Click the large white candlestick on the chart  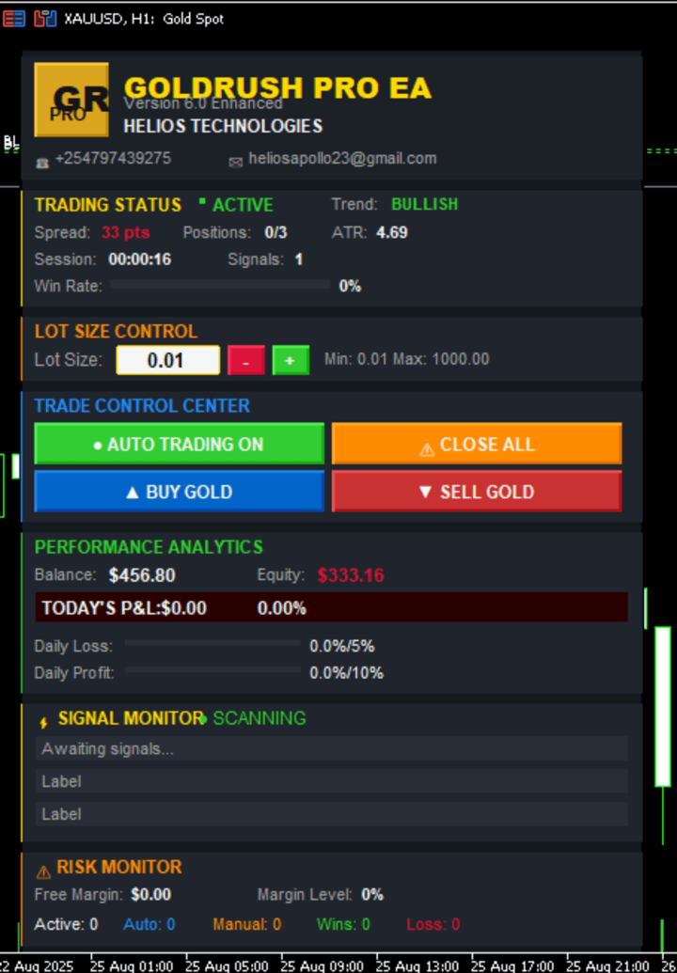(663, 706)
